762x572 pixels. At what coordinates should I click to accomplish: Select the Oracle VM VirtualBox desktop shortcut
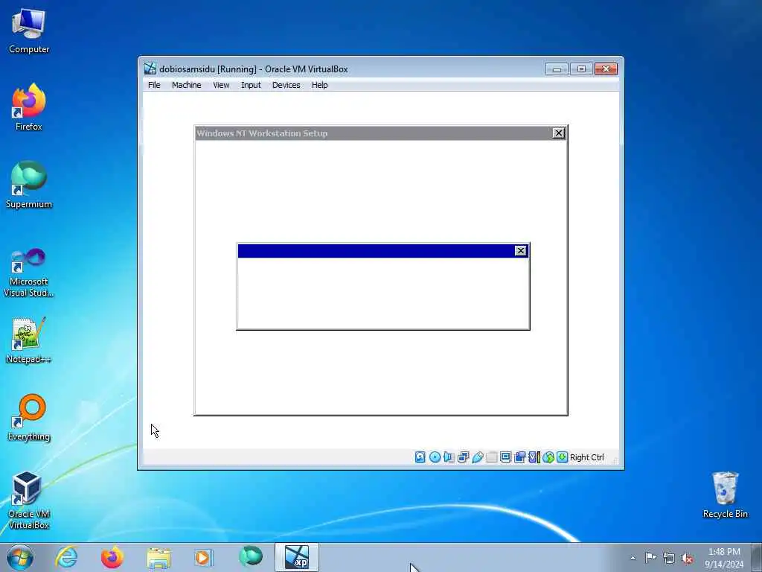[x=29, y=500]
